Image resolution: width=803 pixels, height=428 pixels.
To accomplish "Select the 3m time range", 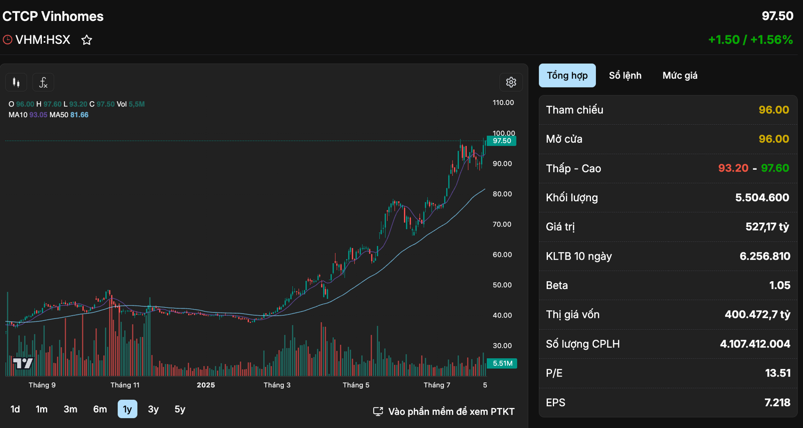I will (70, 409).
